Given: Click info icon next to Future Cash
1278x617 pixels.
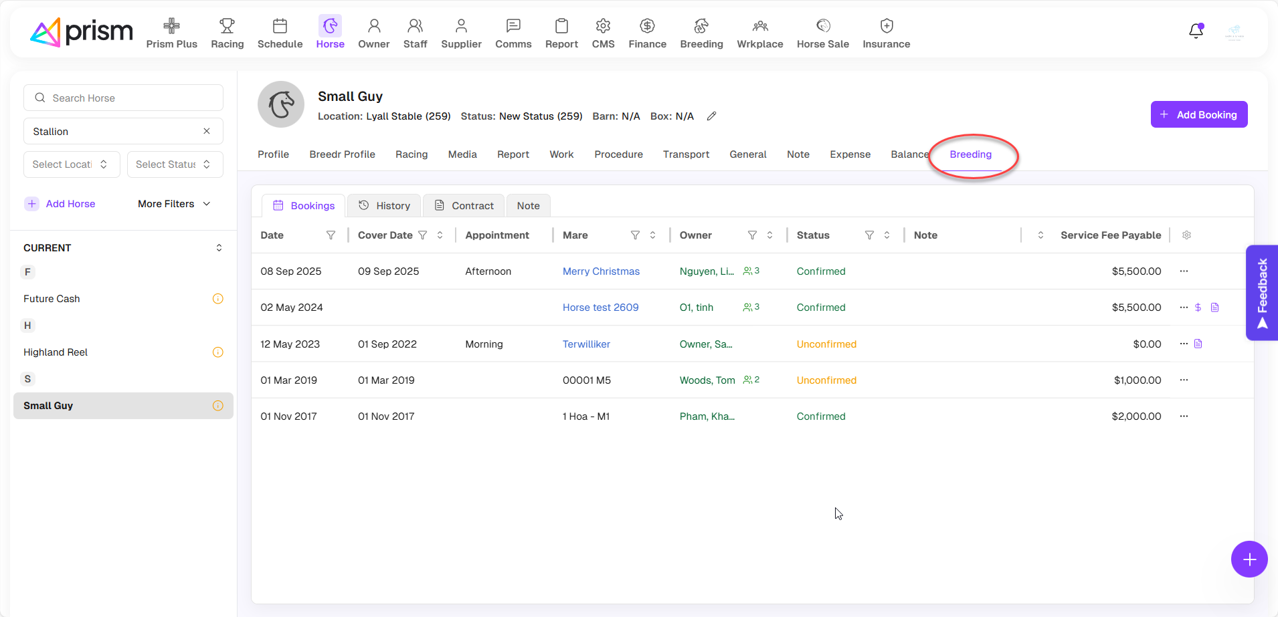Looking at the screenshot, I should [217, 299].
